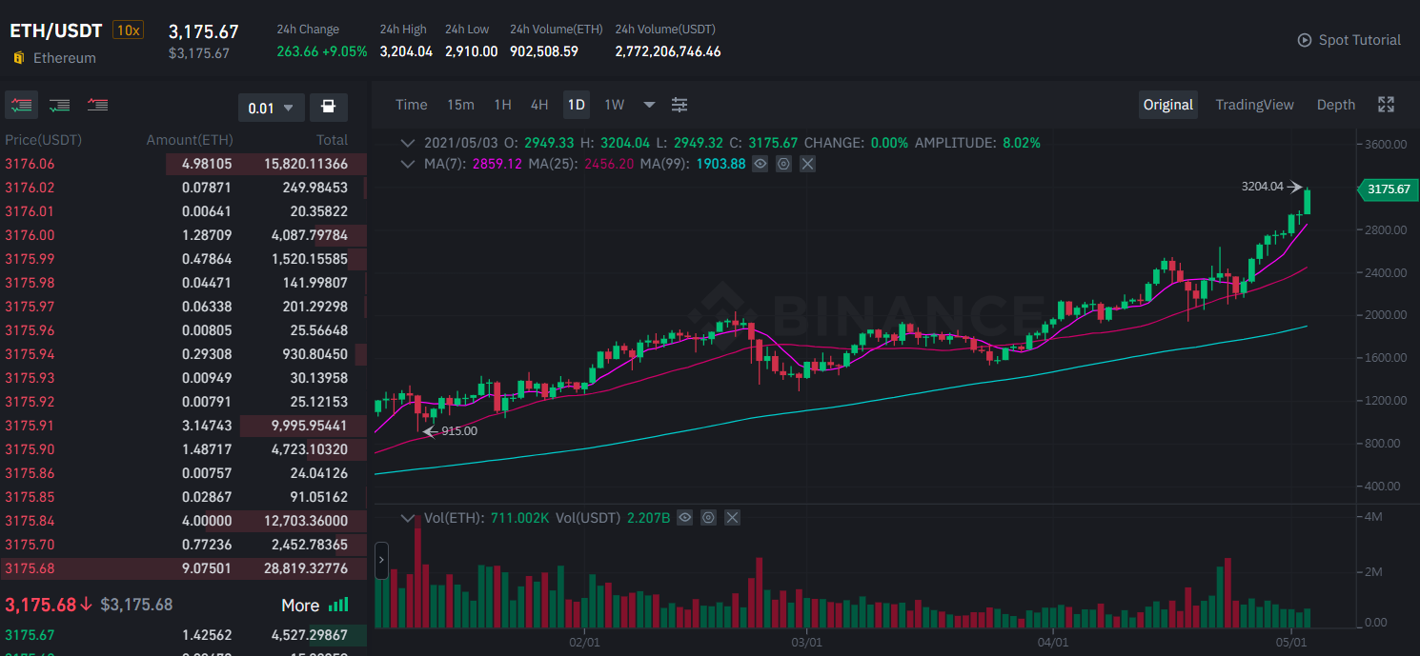1420x656 pixels.
Task: Click the Price(USDT) column header
Action: tap(44, 140)
